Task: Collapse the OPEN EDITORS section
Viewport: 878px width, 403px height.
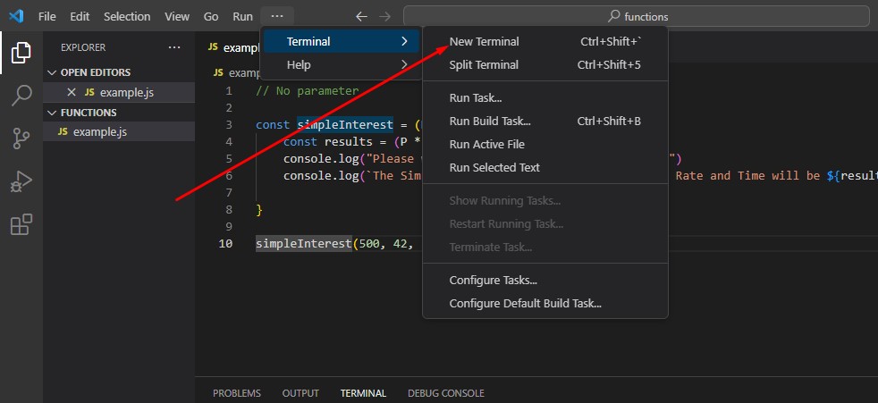Action: 119,72
